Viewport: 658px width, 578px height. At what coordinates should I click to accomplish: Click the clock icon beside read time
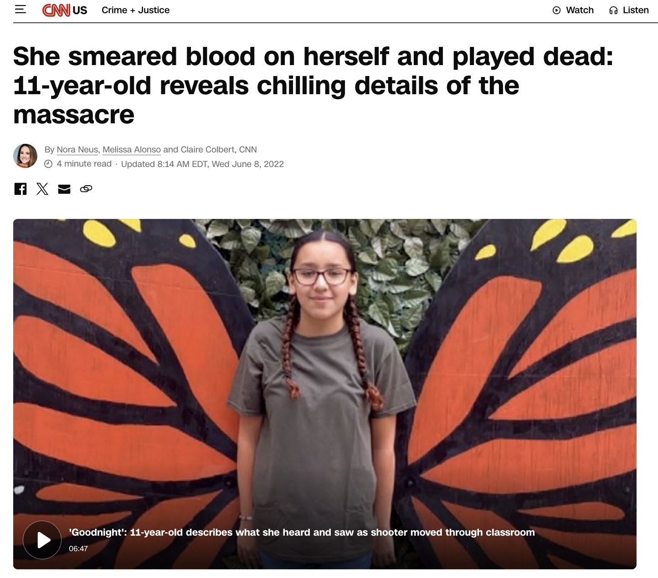tap(48, 164)
